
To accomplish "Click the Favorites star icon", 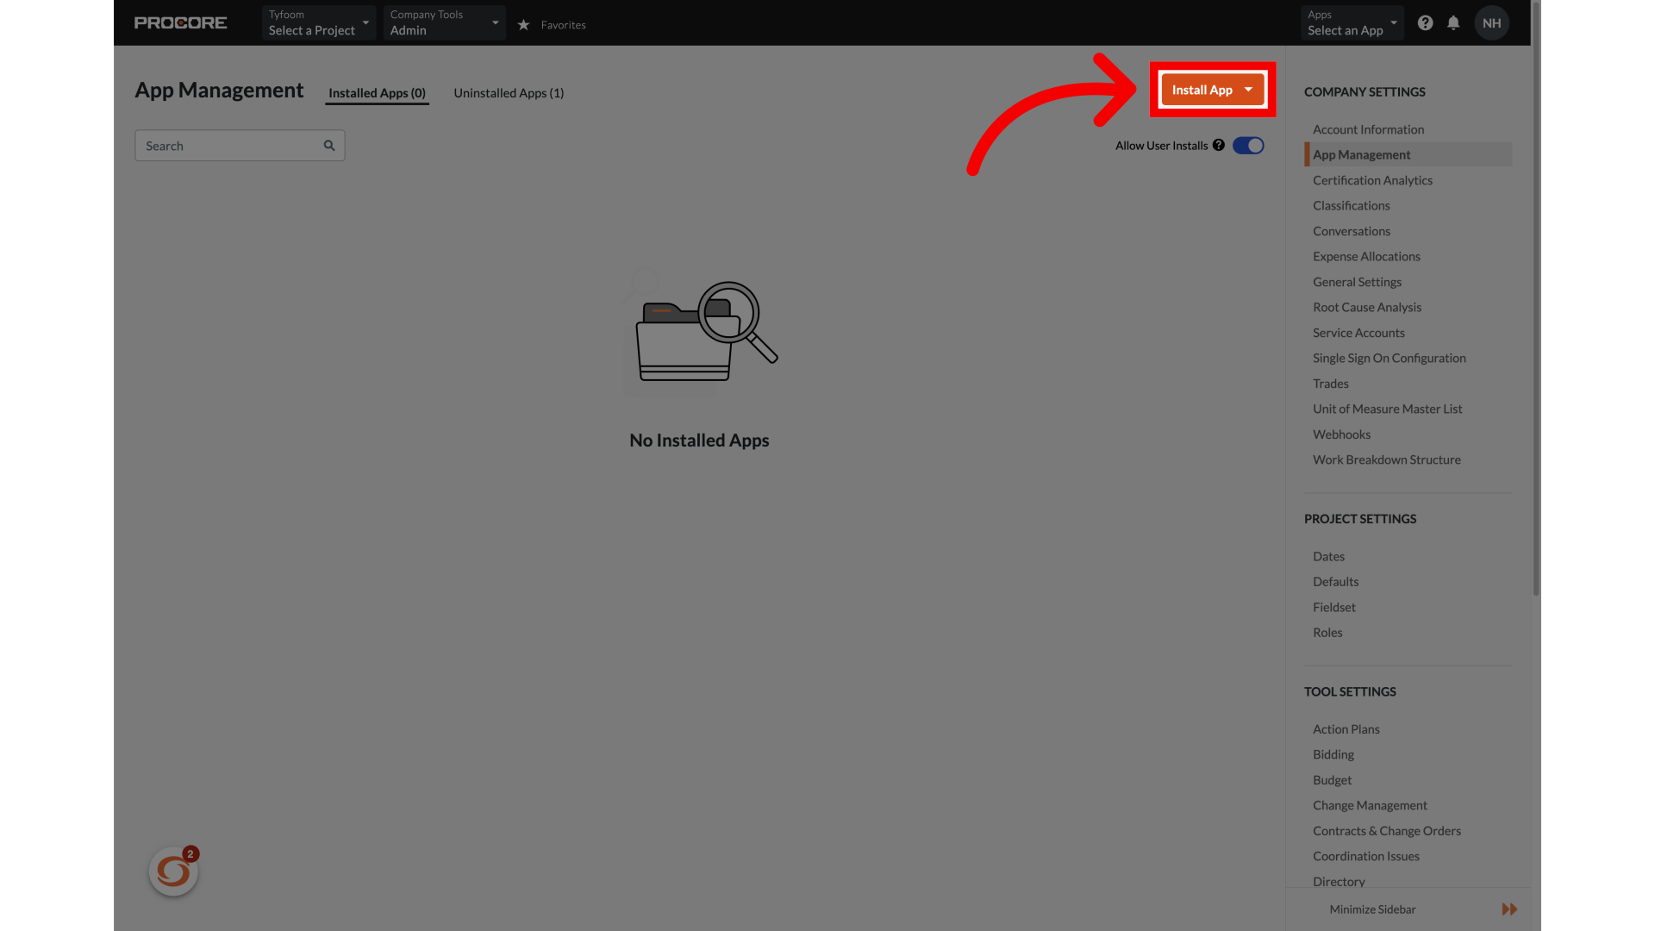I will (523, 24).
